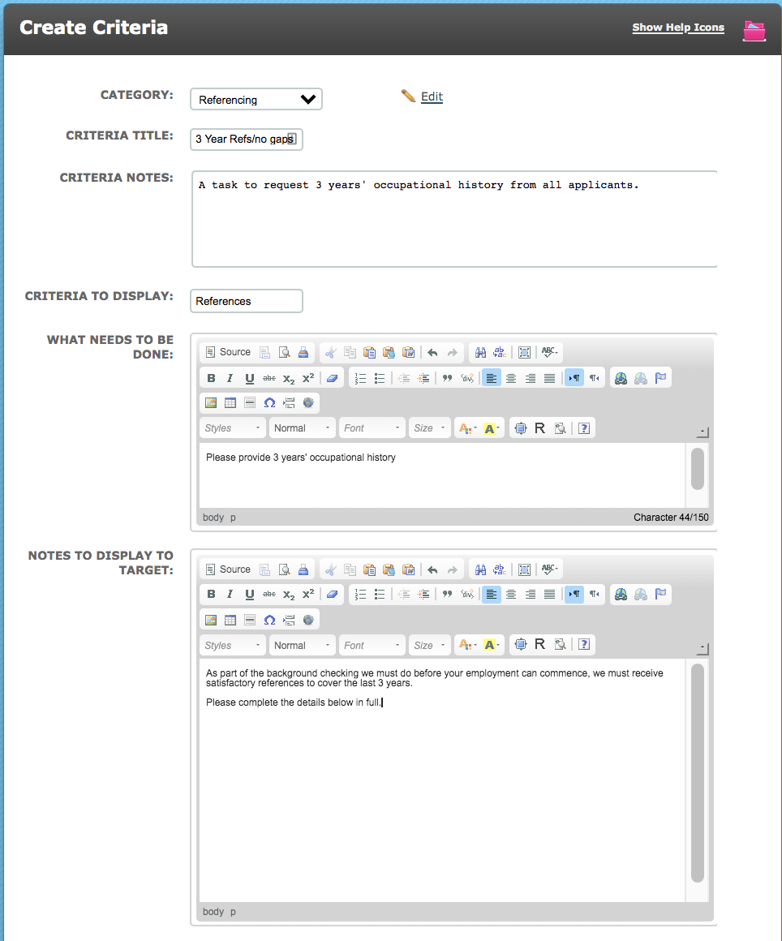
Task: Maximize the What Needs To Be Done editor
Action: 520,428
